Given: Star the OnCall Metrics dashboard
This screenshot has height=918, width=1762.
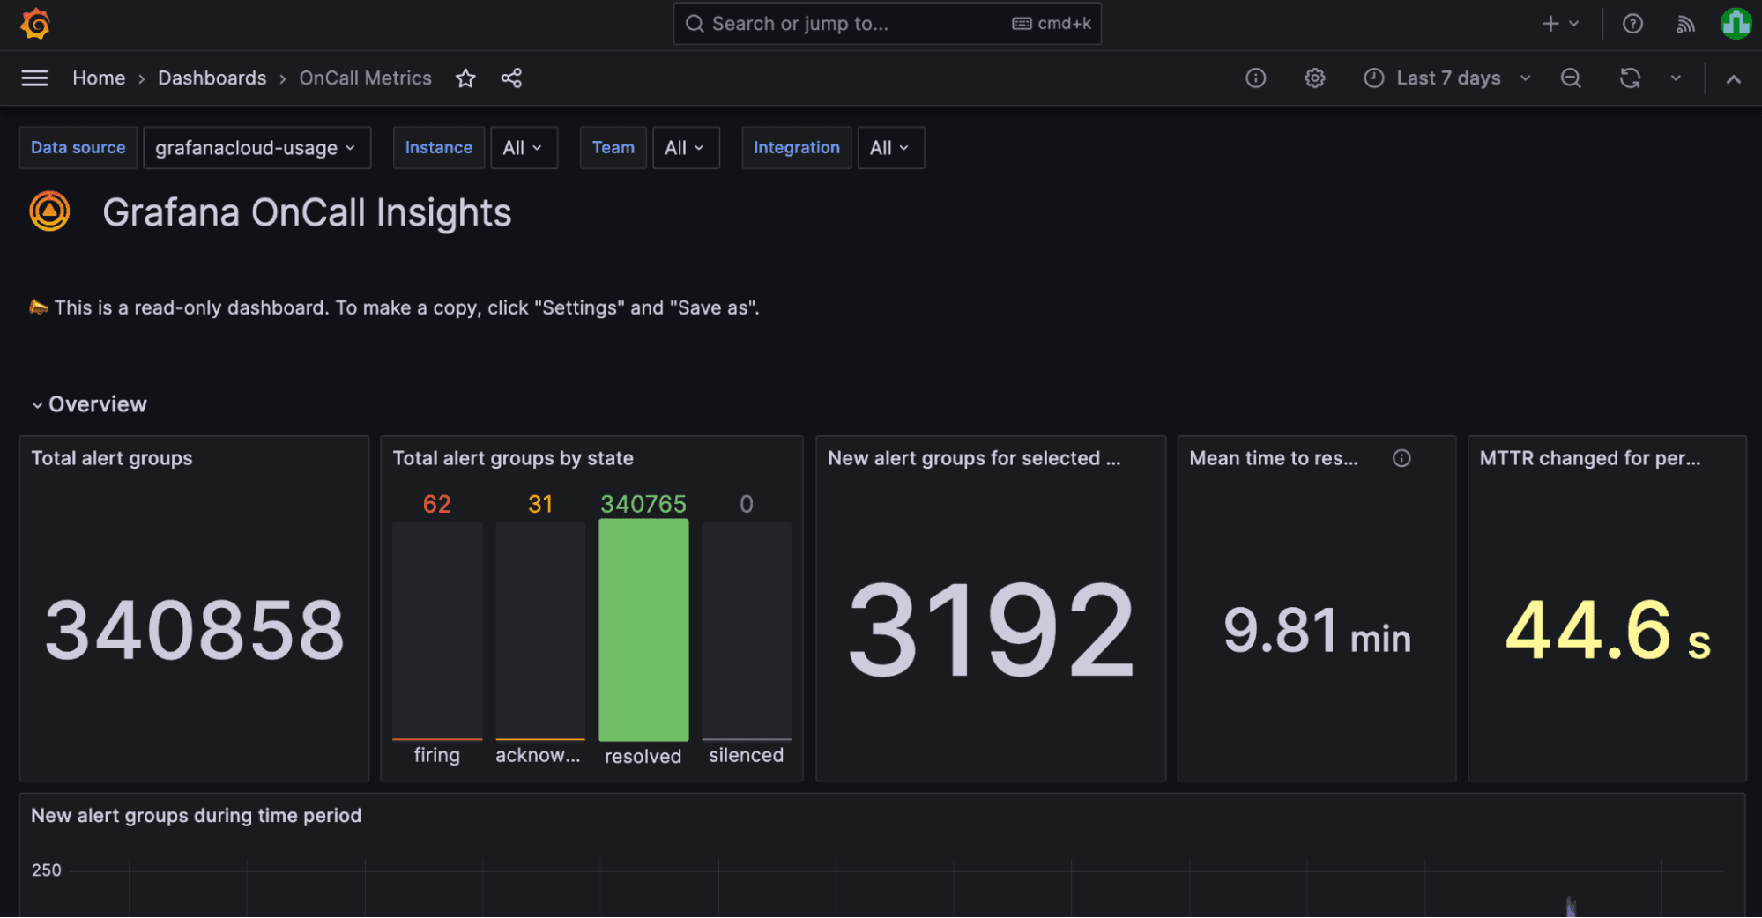Looking at the screenshot, I should tap(465, 78).
